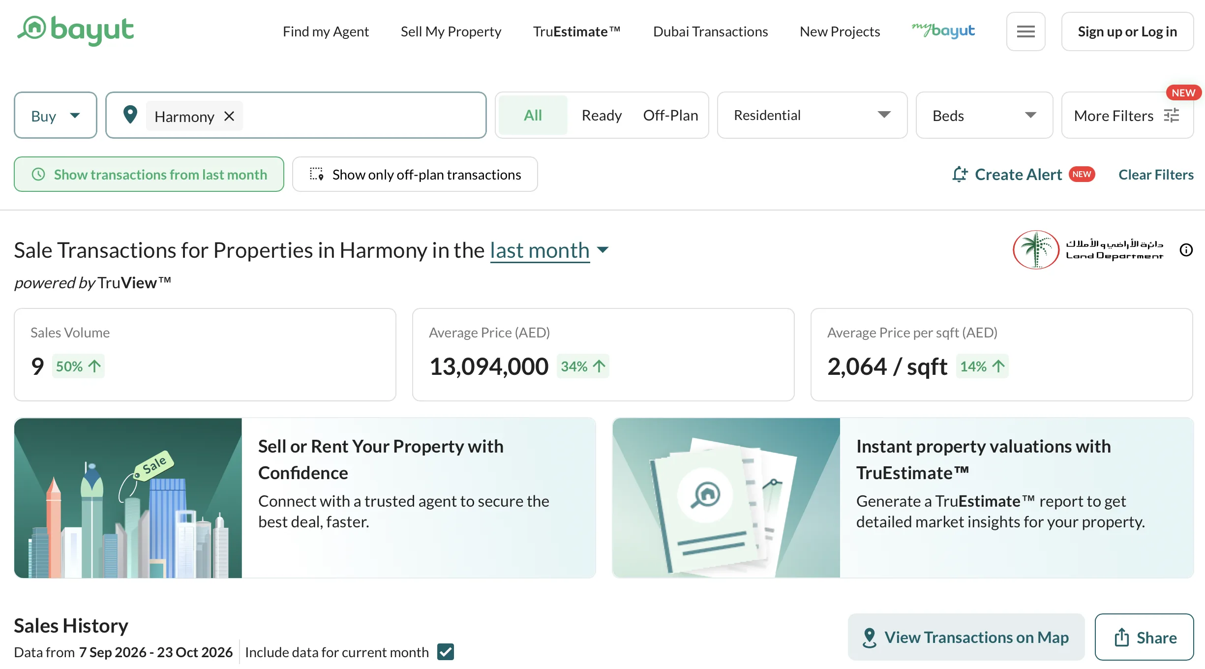Click Sign up or Log in button
This screenshot has width=1205, height=669.
(1127, 31)
